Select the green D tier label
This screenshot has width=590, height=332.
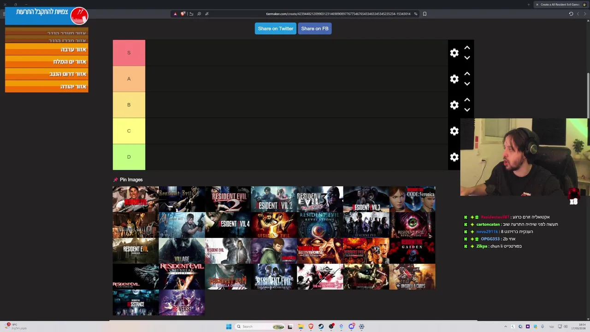[x=129, y=157]
